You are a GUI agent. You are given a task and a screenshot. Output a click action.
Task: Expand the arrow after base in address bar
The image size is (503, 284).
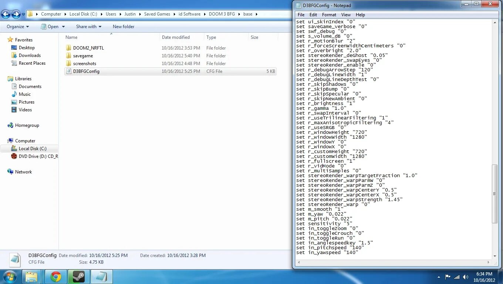click(256, 14)
